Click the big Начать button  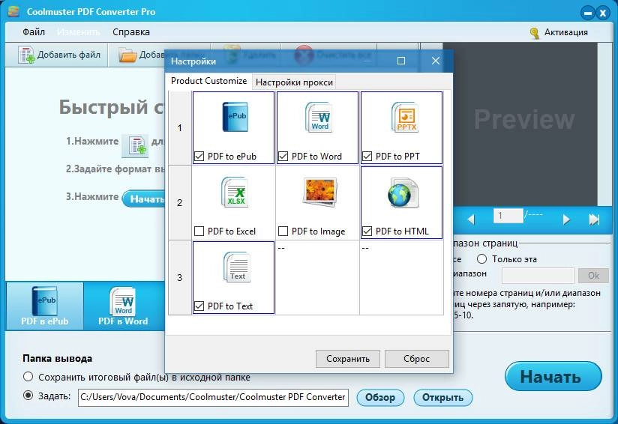(x=553, y=377)
